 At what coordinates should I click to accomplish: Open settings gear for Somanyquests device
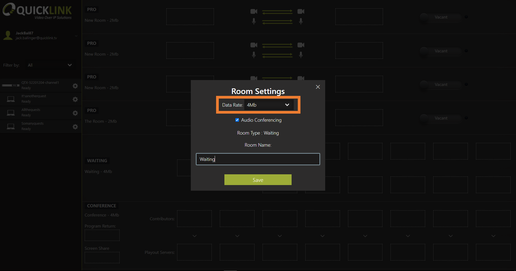point(75,127)
